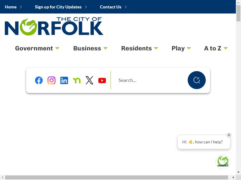Click the 'how can I help?' chat bubble
Viewport: 241px width, 180px height.
[x=204, y=142]
